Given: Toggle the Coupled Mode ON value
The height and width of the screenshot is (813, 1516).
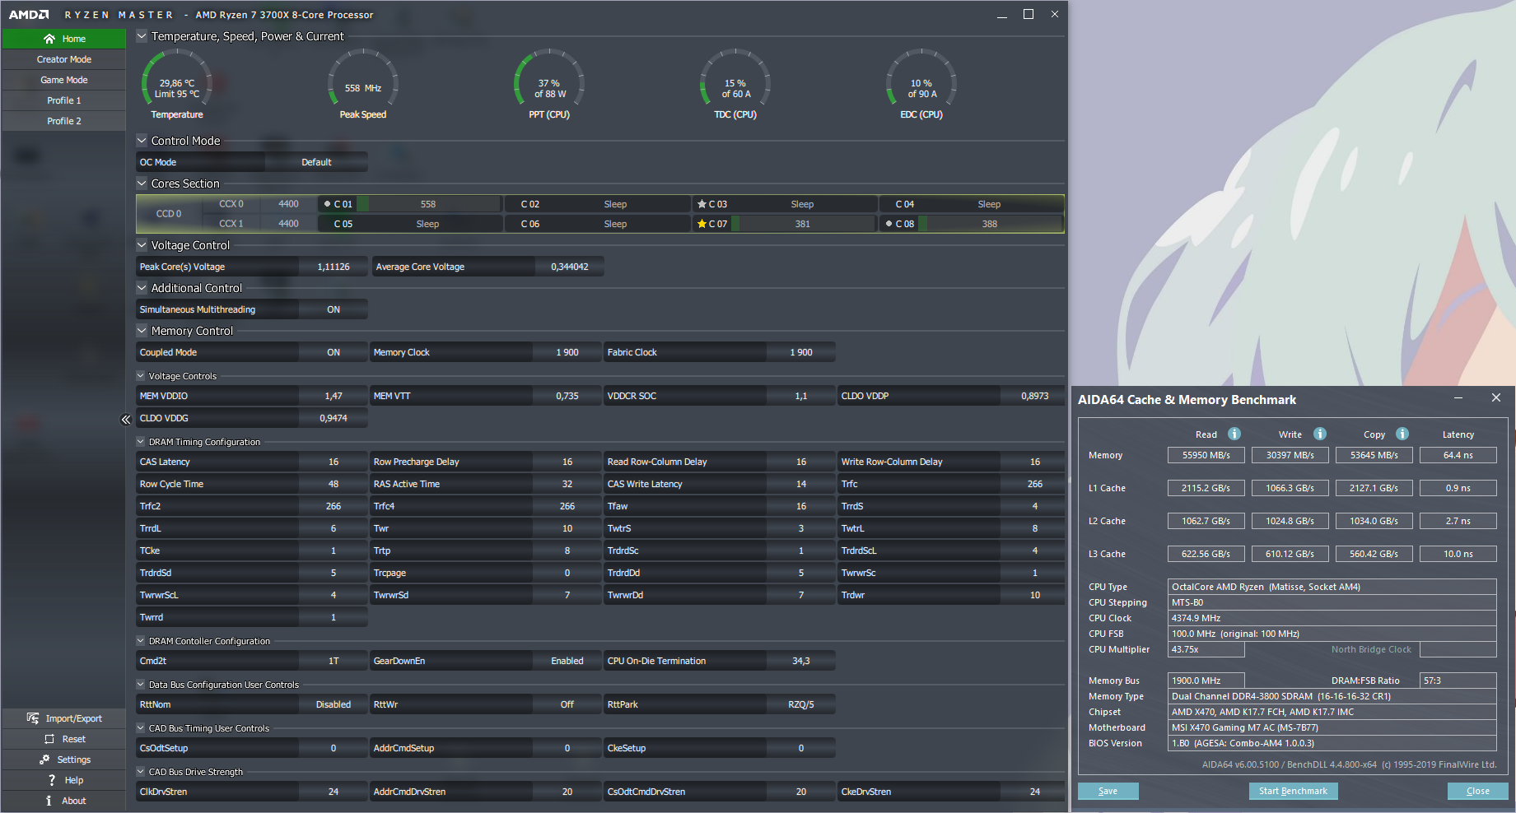Looking at the screenshot, I should pyautogui.click(x=334, y=352).
